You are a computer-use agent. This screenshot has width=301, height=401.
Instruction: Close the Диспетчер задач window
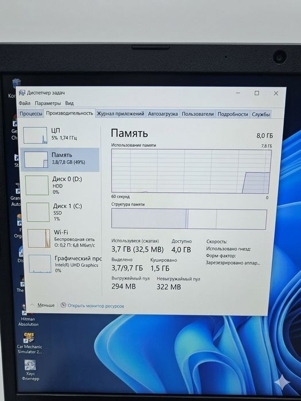click(x=276, y=94)
